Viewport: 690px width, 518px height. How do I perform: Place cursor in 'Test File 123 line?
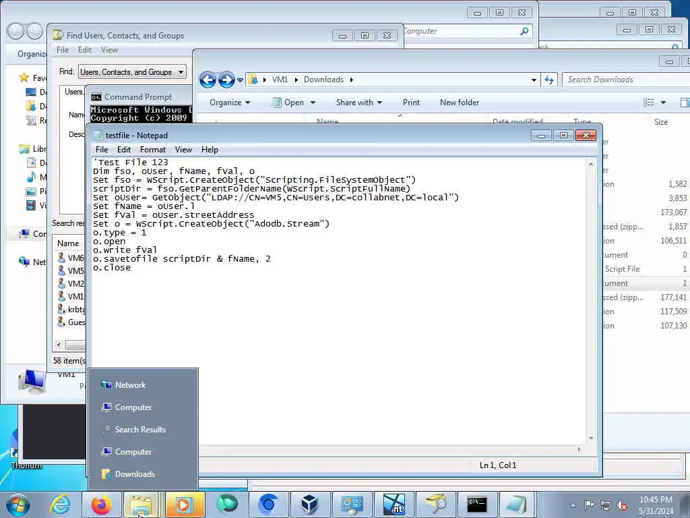click(131, 163)
